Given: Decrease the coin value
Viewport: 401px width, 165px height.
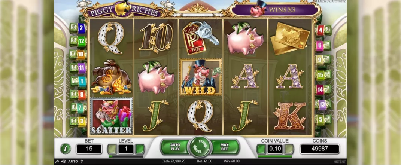Looking at the screenshot, I should (261, 149).
